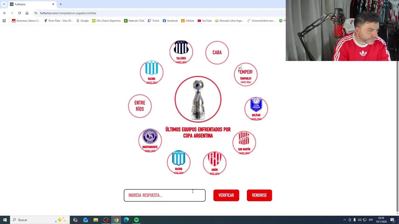Open Empresas Banco bookmark
Viewport: 399px width, 224px height.
[x=26, y=21]
